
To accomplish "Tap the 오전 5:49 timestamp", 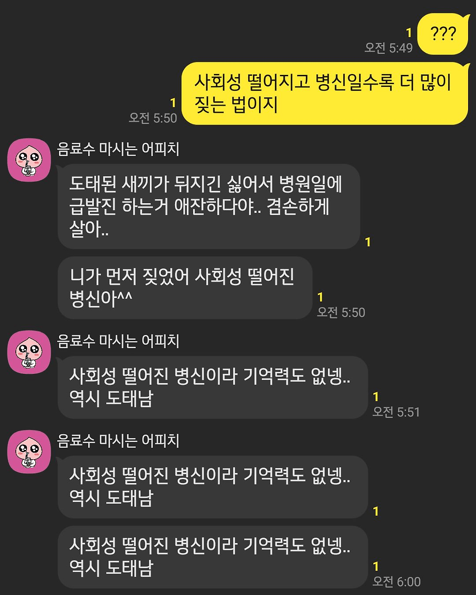I will (x=389, y=48).
